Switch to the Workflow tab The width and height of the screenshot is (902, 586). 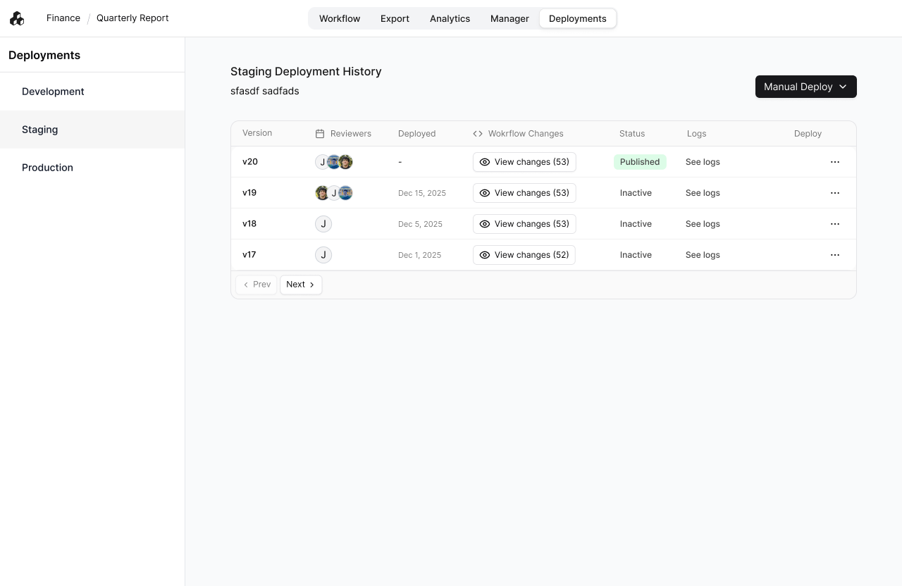coord(340,18)
